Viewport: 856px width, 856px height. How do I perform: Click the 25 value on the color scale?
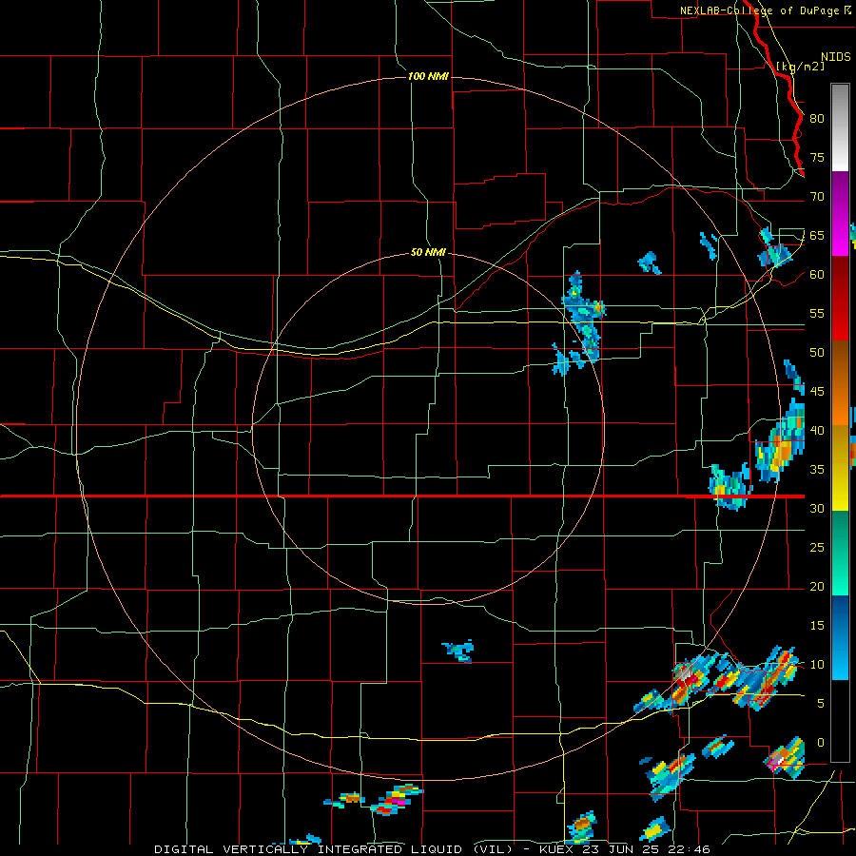point(817,548)
